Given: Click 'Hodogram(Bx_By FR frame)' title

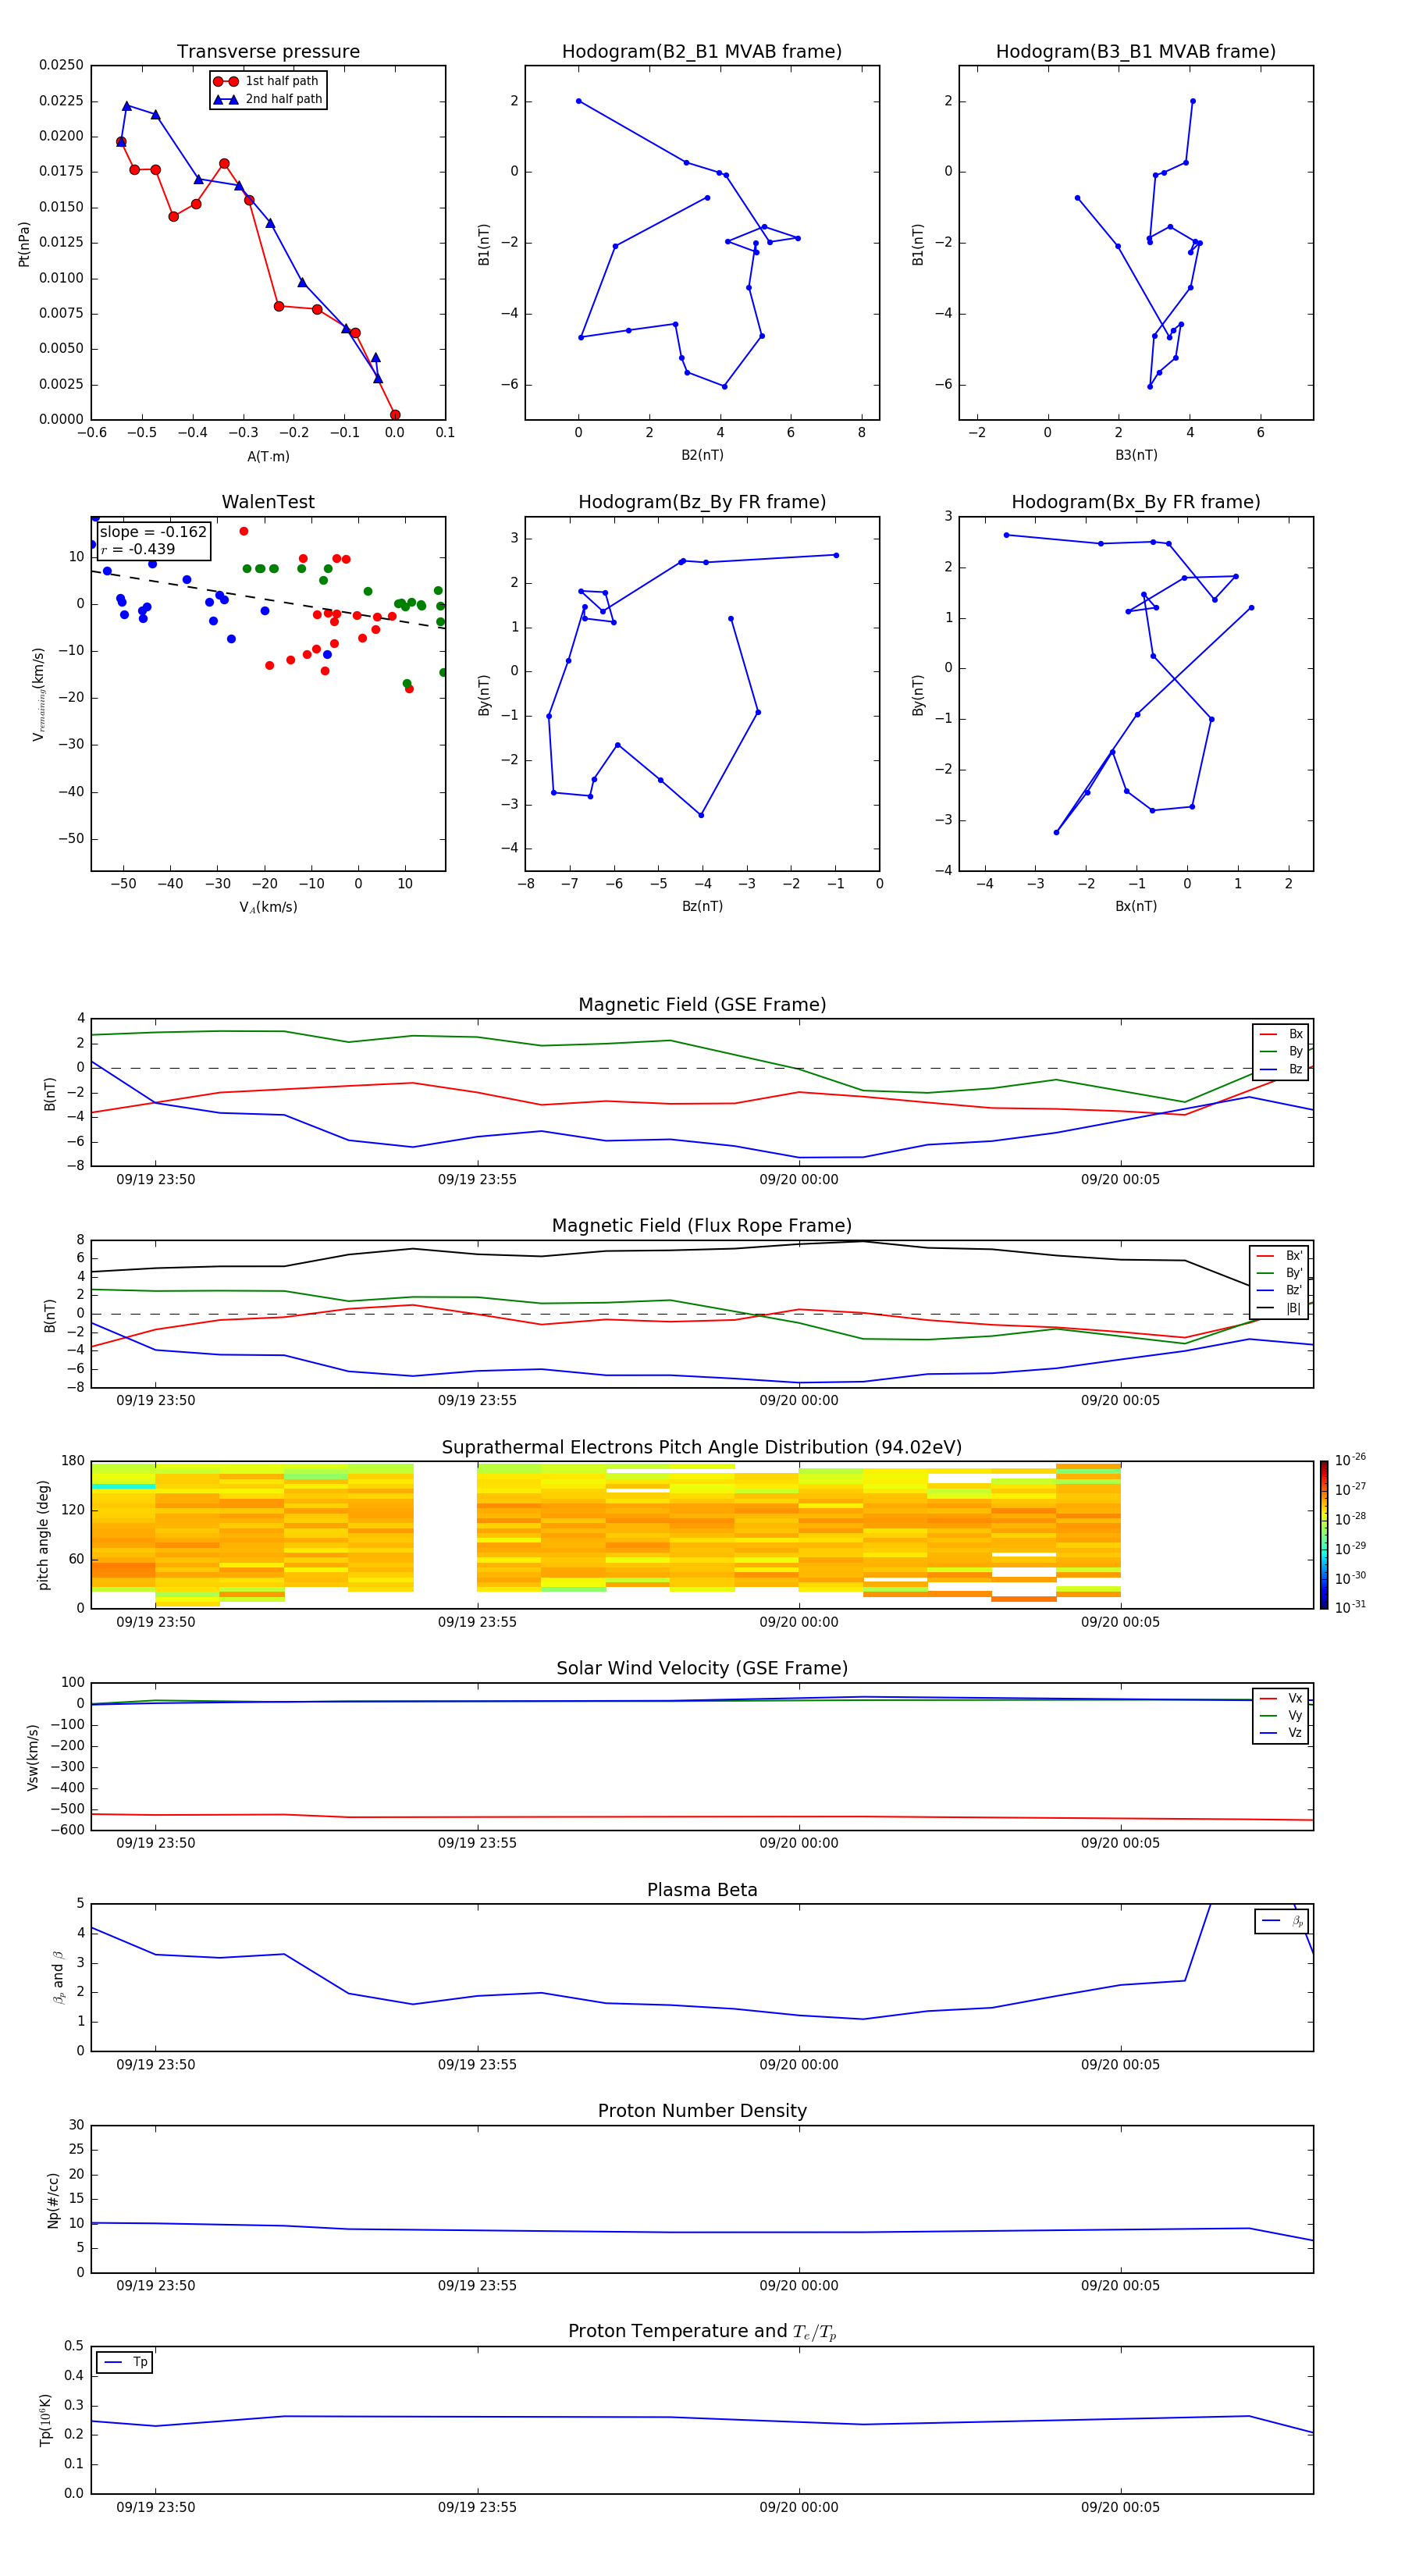Looking at the screenshot, I should click(x=1136, y=502).
